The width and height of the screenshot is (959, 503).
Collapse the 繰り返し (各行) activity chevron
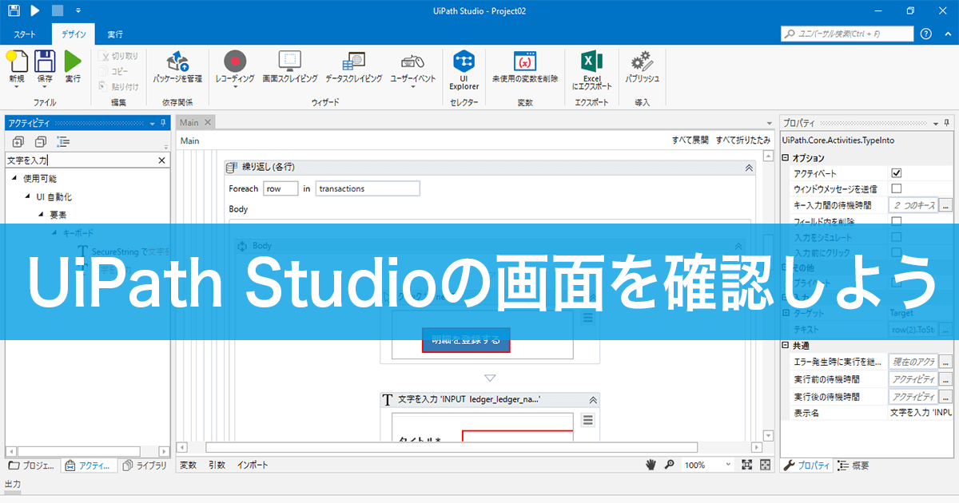pyautogui.click(x=749, y=168)
